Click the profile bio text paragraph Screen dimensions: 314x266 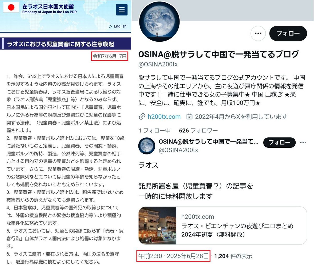(x=221, y=90)
